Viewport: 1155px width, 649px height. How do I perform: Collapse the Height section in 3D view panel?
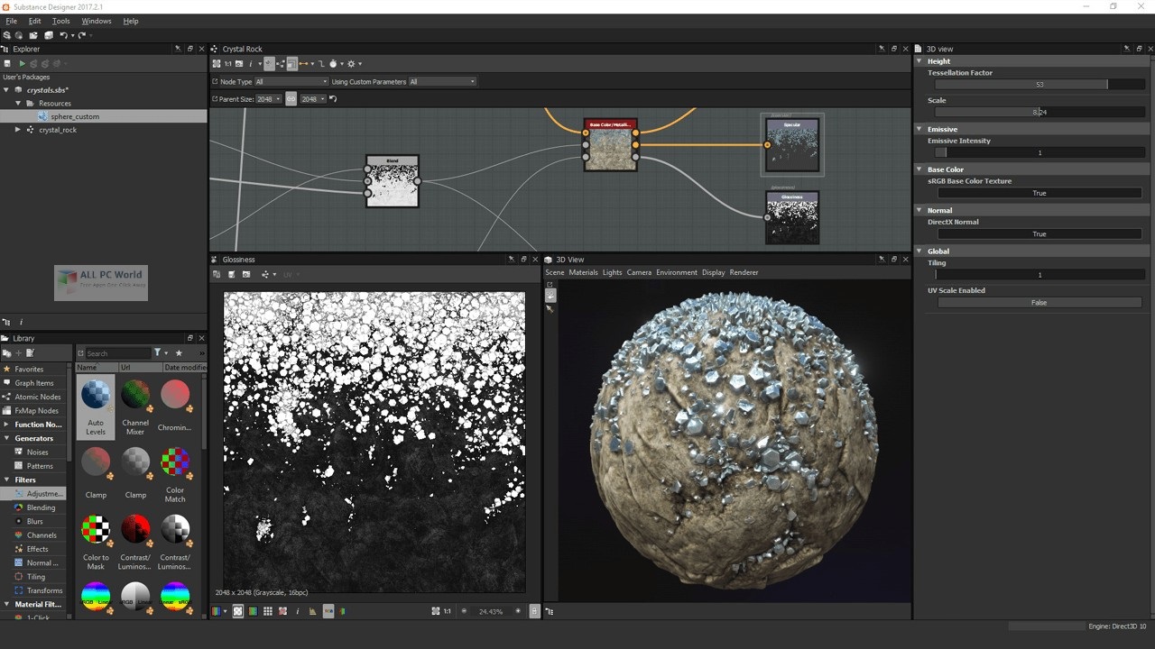click(919, 61)
